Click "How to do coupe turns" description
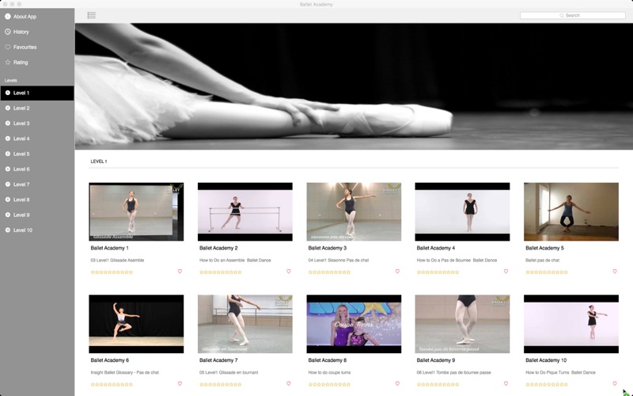633x396 pixels. tap(329, 372)
